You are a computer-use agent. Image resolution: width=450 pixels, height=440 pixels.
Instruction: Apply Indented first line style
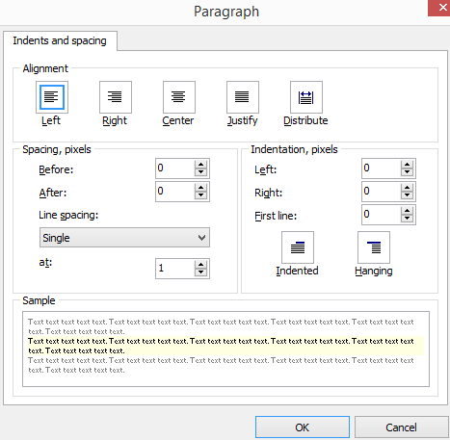tap(298, 247)
